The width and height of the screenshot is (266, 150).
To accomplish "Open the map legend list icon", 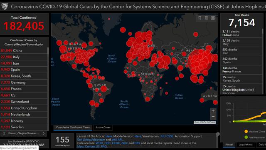I will pyautogui.click(x=206, y=18).
